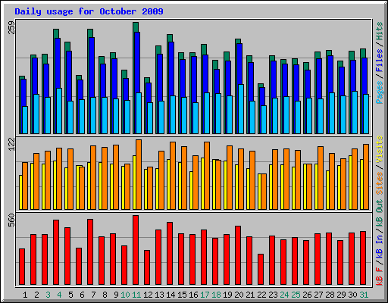This screenshot has width=388, height=303.
Task: Click the 560 axis label
Action: (12, 220)
